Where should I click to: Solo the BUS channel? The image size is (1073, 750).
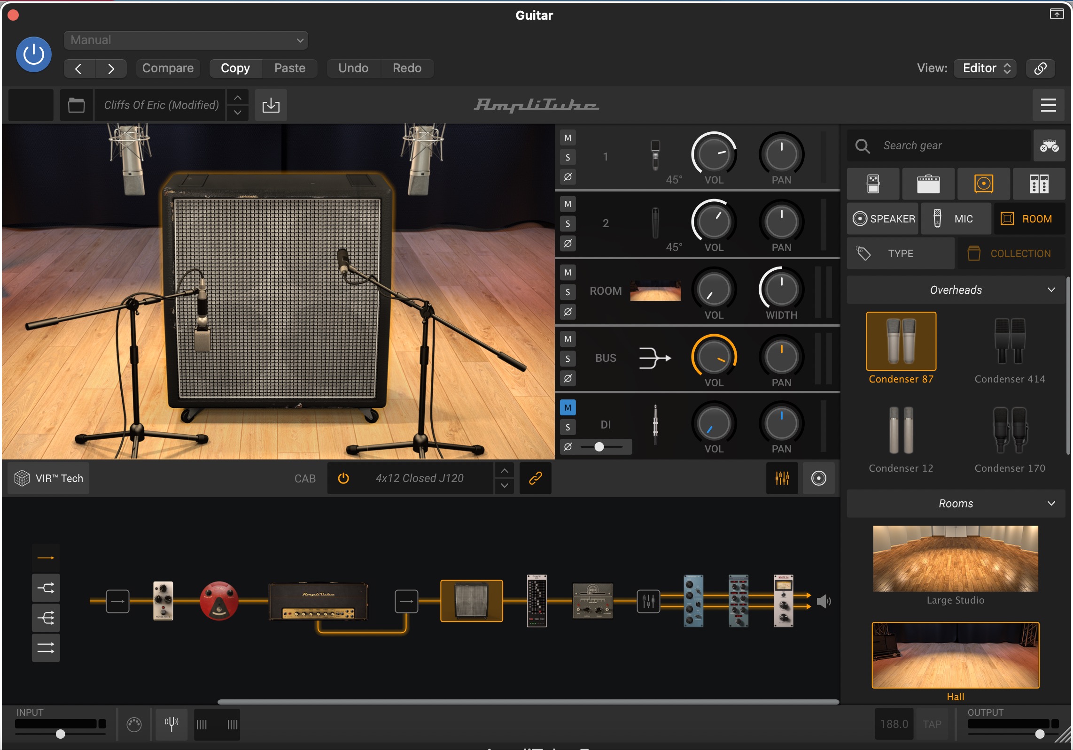(568, 359)
